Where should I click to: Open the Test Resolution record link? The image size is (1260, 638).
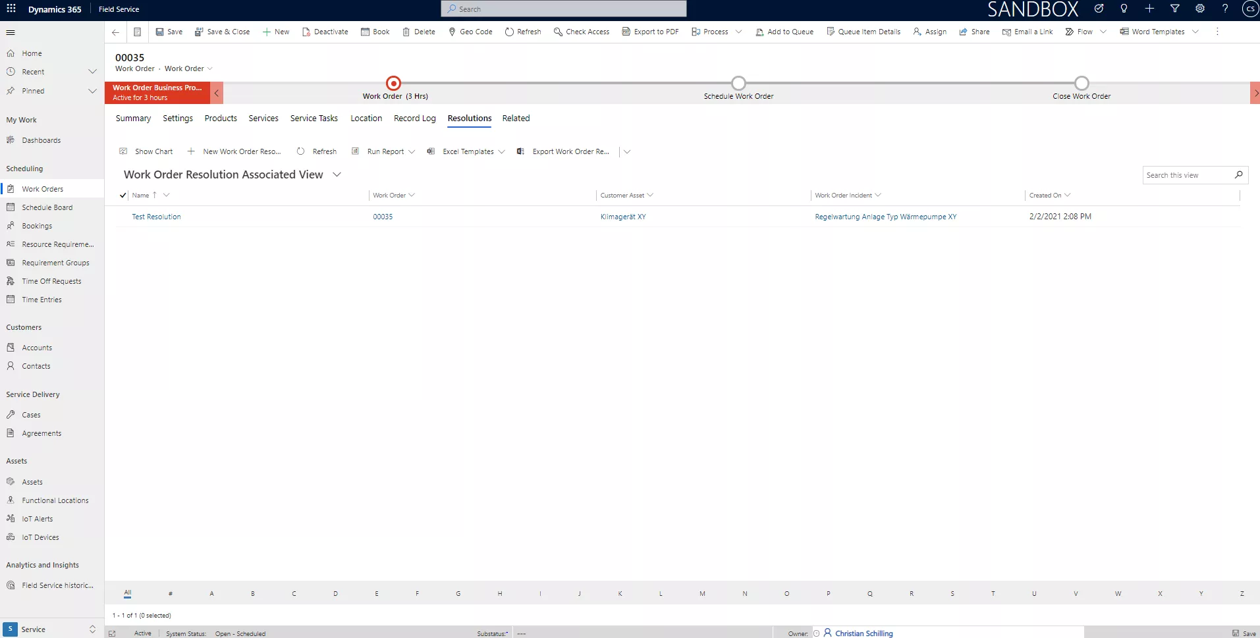[156, 217]
